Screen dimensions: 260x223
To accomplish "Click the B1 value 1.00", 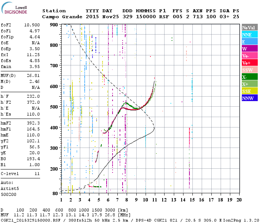I will tap(35, 165).
